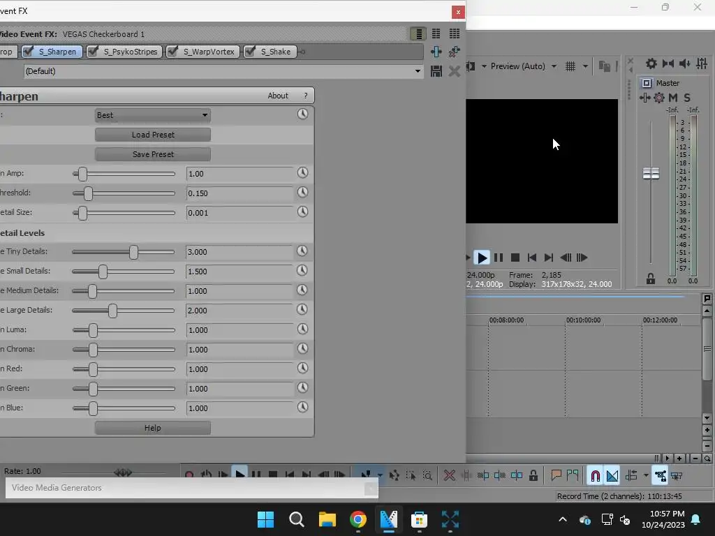Click the Save Preset button

153,154
